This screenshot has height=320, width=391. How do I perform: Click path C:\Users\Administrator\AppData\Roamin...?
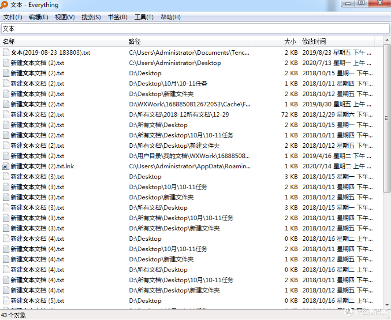tap(190, 167)
